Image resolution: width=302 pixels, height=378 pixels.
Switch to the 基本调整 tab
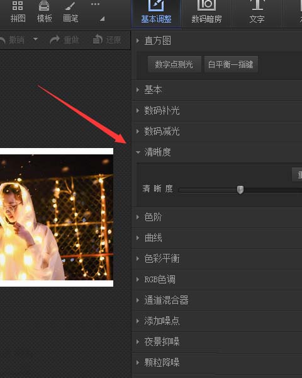[x=156, y=13]
